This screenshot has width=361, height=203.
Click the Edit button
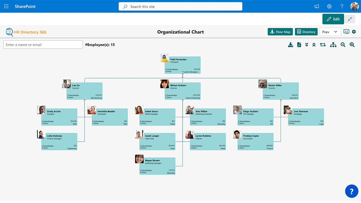click(333, 19)
